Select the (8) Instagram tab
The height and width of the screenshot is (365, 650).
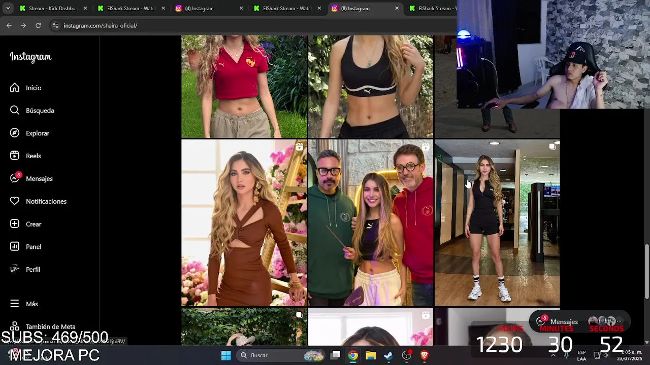[x=365, y=8]
